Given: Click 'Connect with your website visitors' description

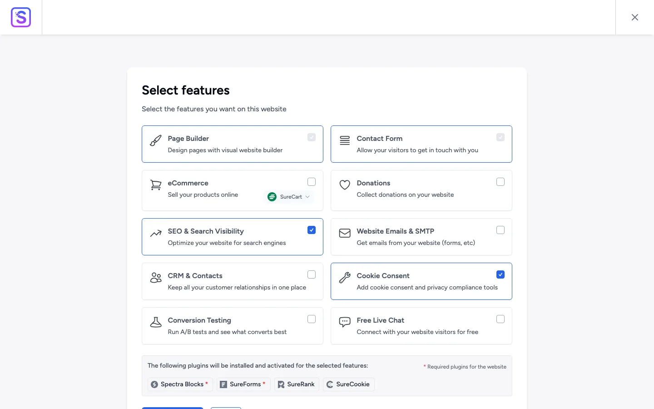Looking at the screenshot, I should [417, 332].
